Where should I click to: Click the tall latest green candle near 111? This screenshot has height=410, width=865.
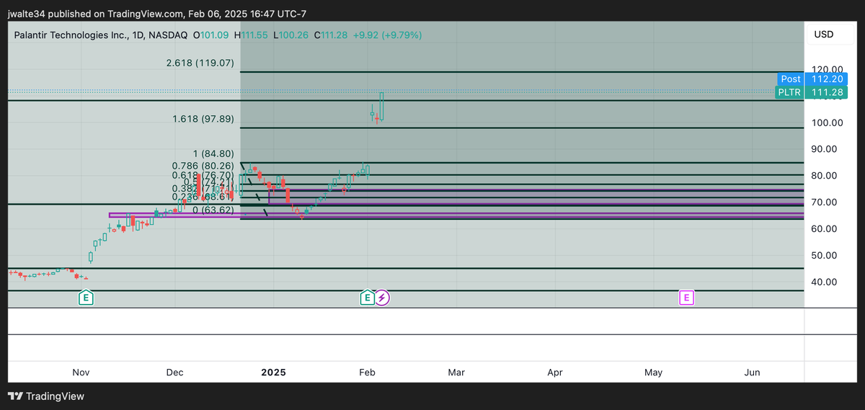click(383, 106)
